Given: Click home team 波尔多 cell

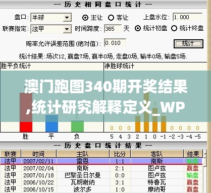Looking at the screenshot, I should [x=83, y=189].
